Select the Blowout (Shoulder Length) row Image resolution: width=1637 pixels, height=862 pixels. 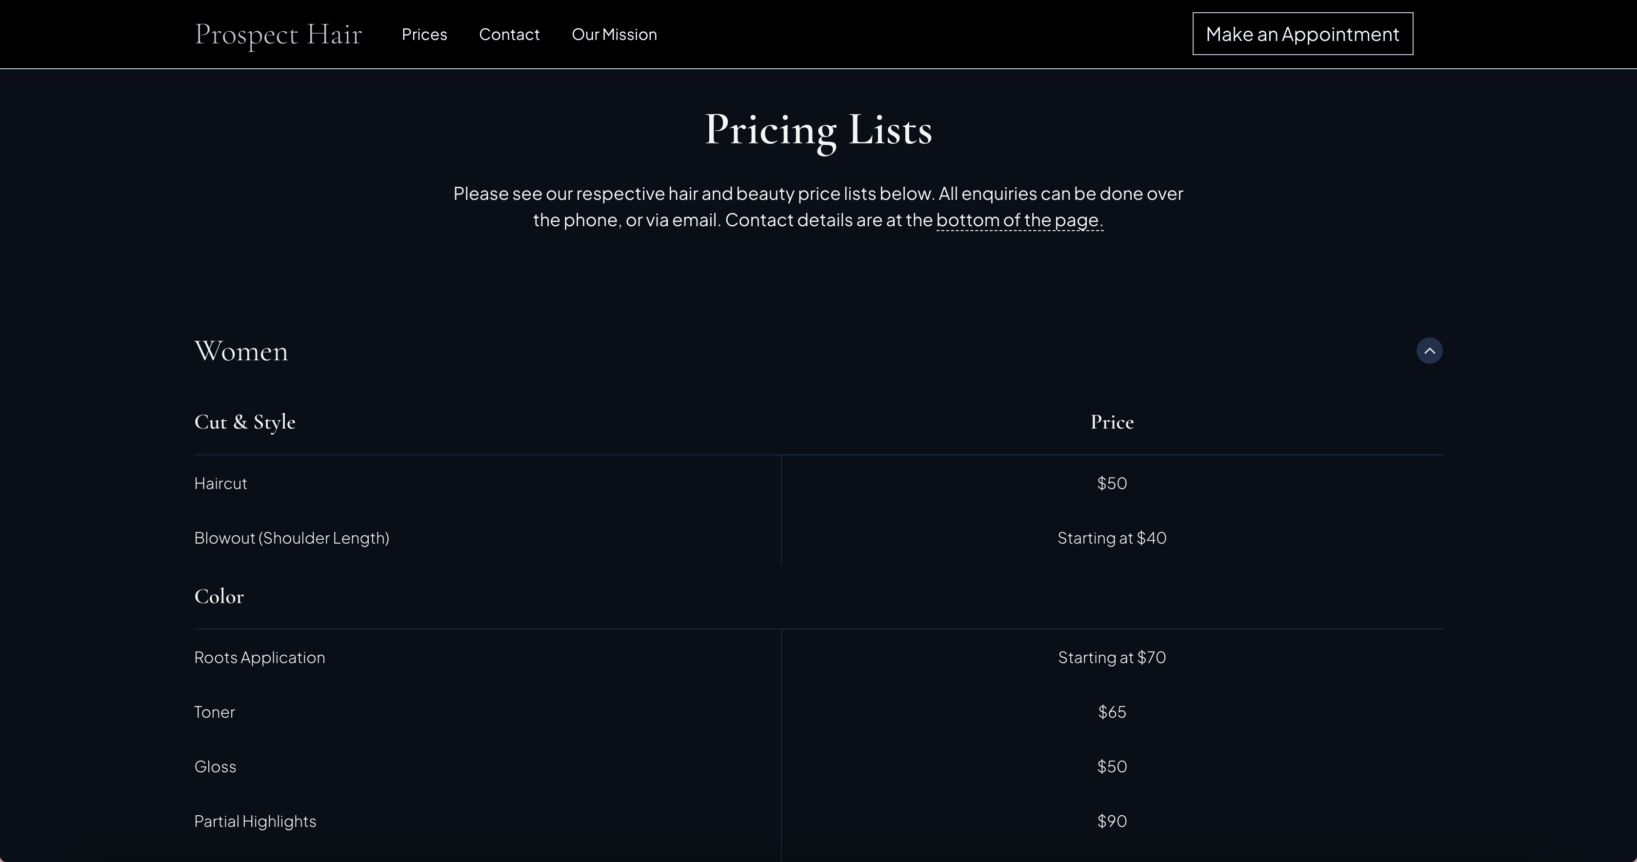pos(292,537)
